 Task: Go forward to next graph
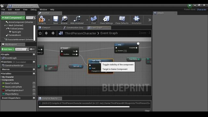(53, 33)
